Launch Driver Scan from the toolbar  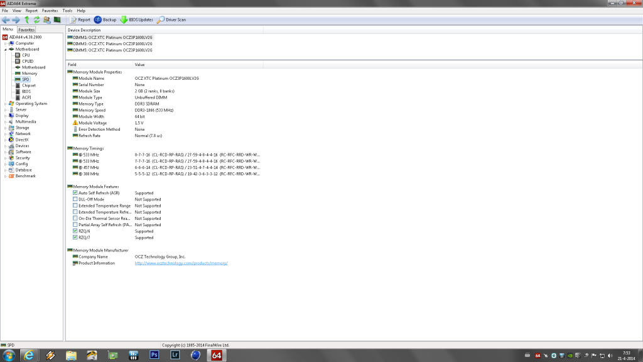171,20
